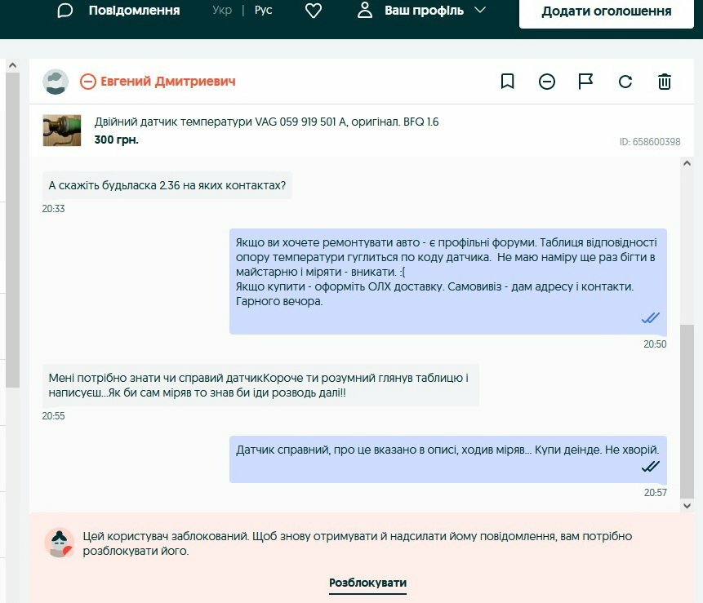Open the Повідомлення messages link
This screenshot has width=703, height=603.
[134, 11]
